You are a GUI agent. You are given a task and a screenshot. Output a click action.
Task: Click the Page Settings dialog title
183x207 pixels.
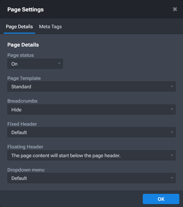tap(26, 10)
